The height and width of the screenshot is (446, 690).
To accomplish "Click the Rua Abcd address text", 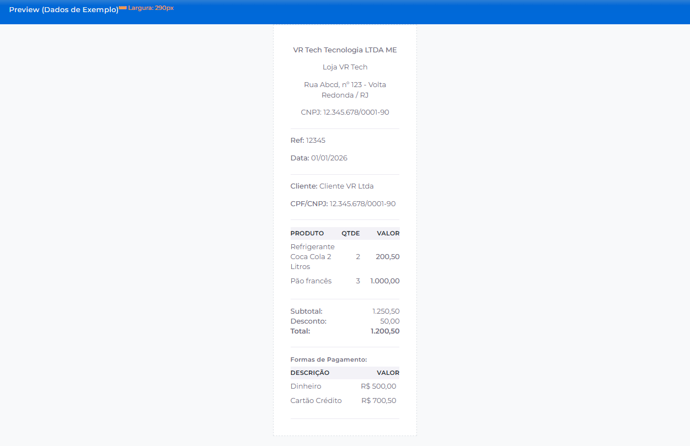I will point(345,90).
